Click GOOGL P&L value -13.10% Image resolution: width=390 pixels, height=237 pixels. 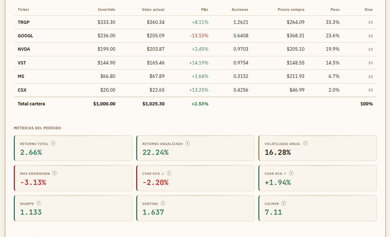[x=199, y=36]
